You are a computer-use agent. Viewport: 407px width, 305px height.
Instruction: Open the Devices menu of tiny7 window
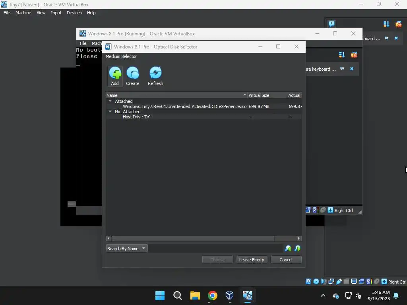pos(74,13)
